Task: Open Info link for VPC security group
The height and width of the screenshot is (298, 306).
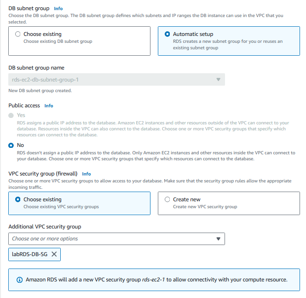Action: (x=87, y=174)
